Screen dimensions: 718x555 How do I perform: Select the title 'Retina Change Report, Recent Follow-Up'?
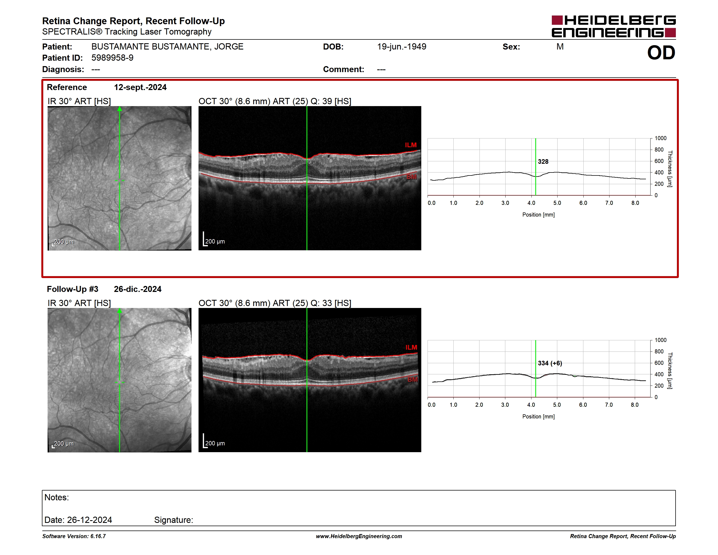pos(134,21)
